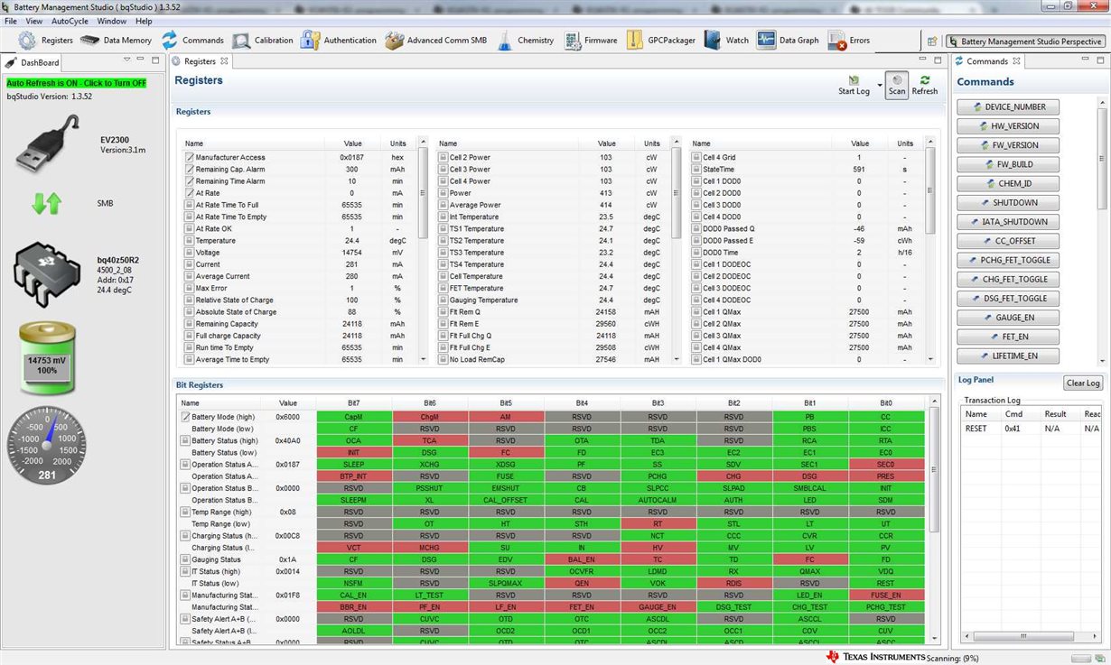Screen dimensions: 1111x665
Task: Open Data Memory from the toolbar
Action: (x=116, y=41)
